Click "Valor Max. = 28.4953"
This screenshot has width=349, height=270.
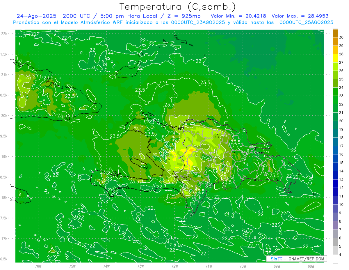(300, 16)
